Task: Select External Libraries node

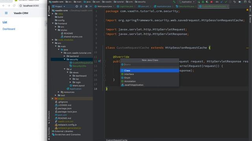Action: coord(62,131)
